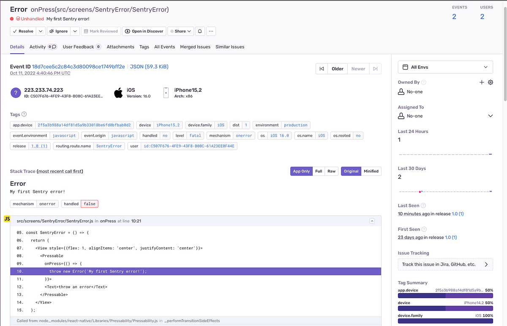This screenshot has width=507, height=326.
Task: Open the All Envs environment dropdown
Action: tap(445, 67)
